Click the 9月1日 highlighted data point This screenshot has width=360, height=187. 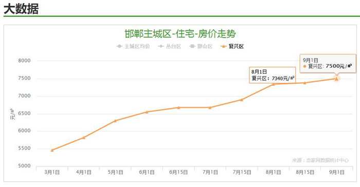click(336, 79)
